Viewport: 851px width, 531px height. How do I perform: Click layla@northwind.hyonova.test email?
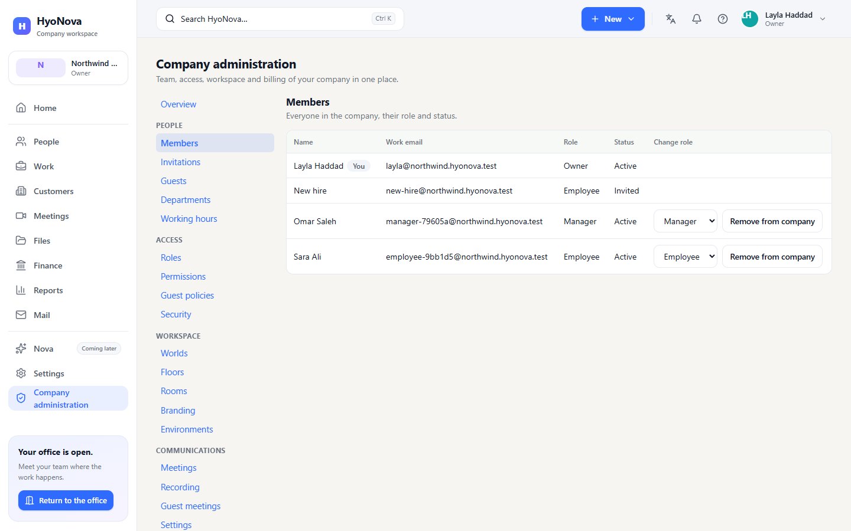[x=441, y=166]
